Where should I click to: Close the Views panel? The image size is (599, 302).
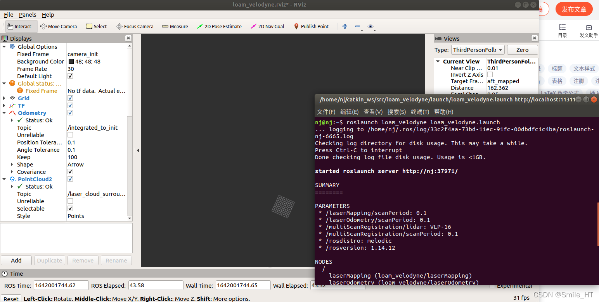tap(535, 38)
